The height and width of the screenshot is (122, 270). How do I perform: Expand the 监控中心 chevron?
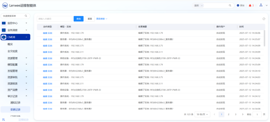point(26,23)
